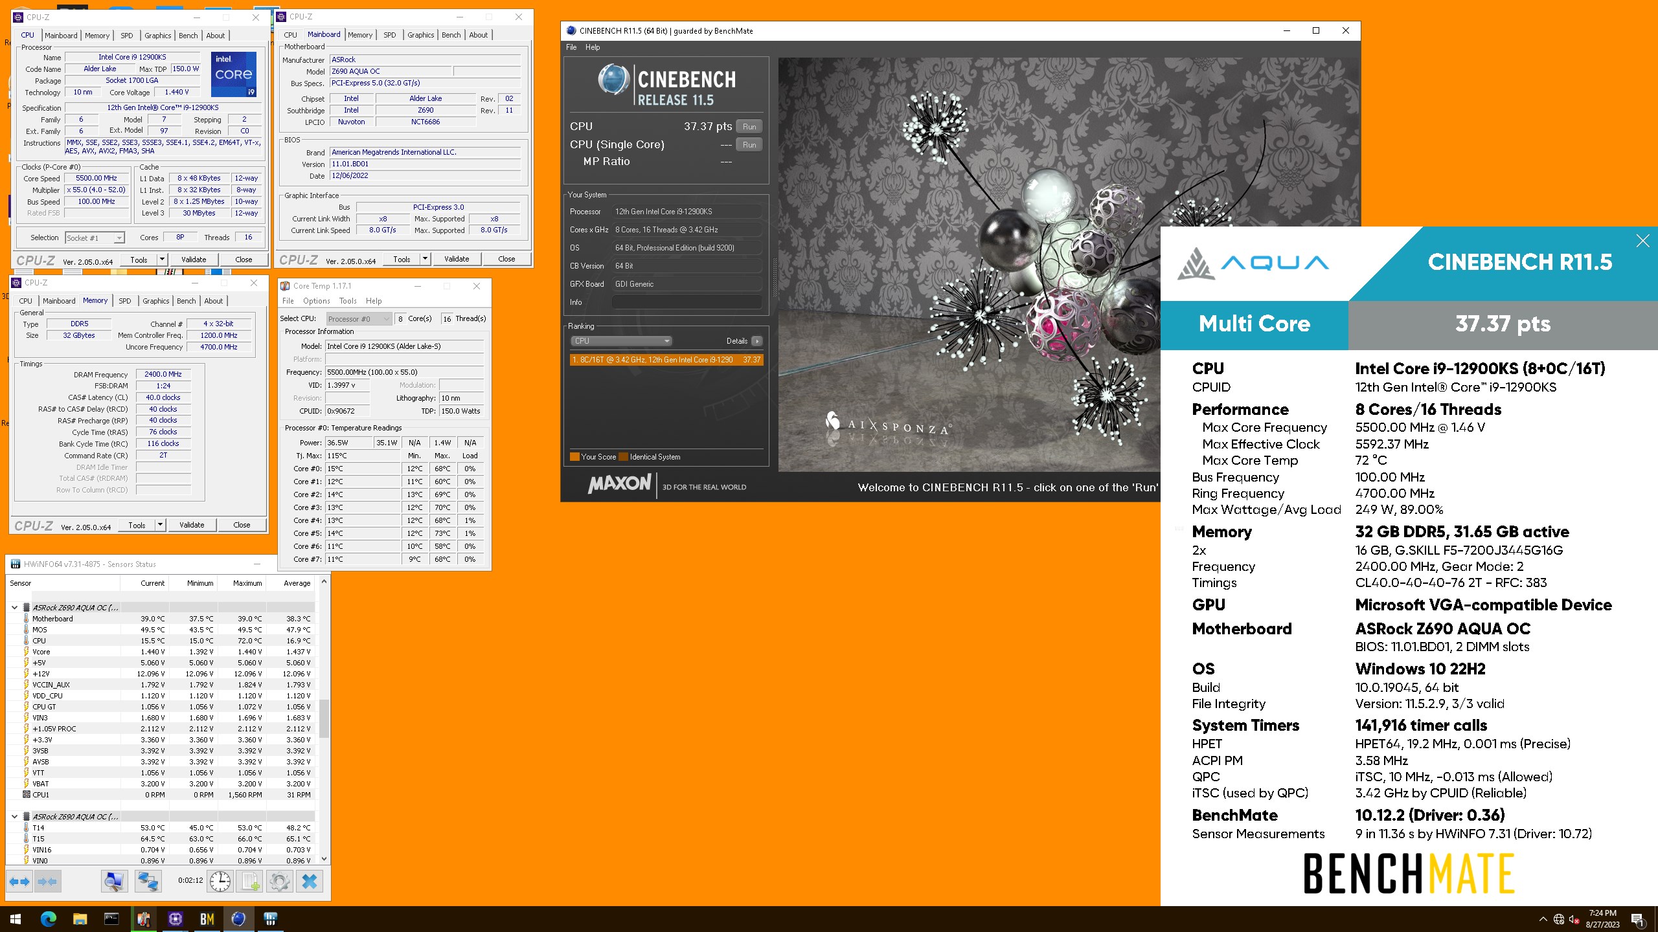The image size is (1658, 932).
Task: Click Core Temp Frequency value 5500.00MHz
Action: (x=404, y=372)
